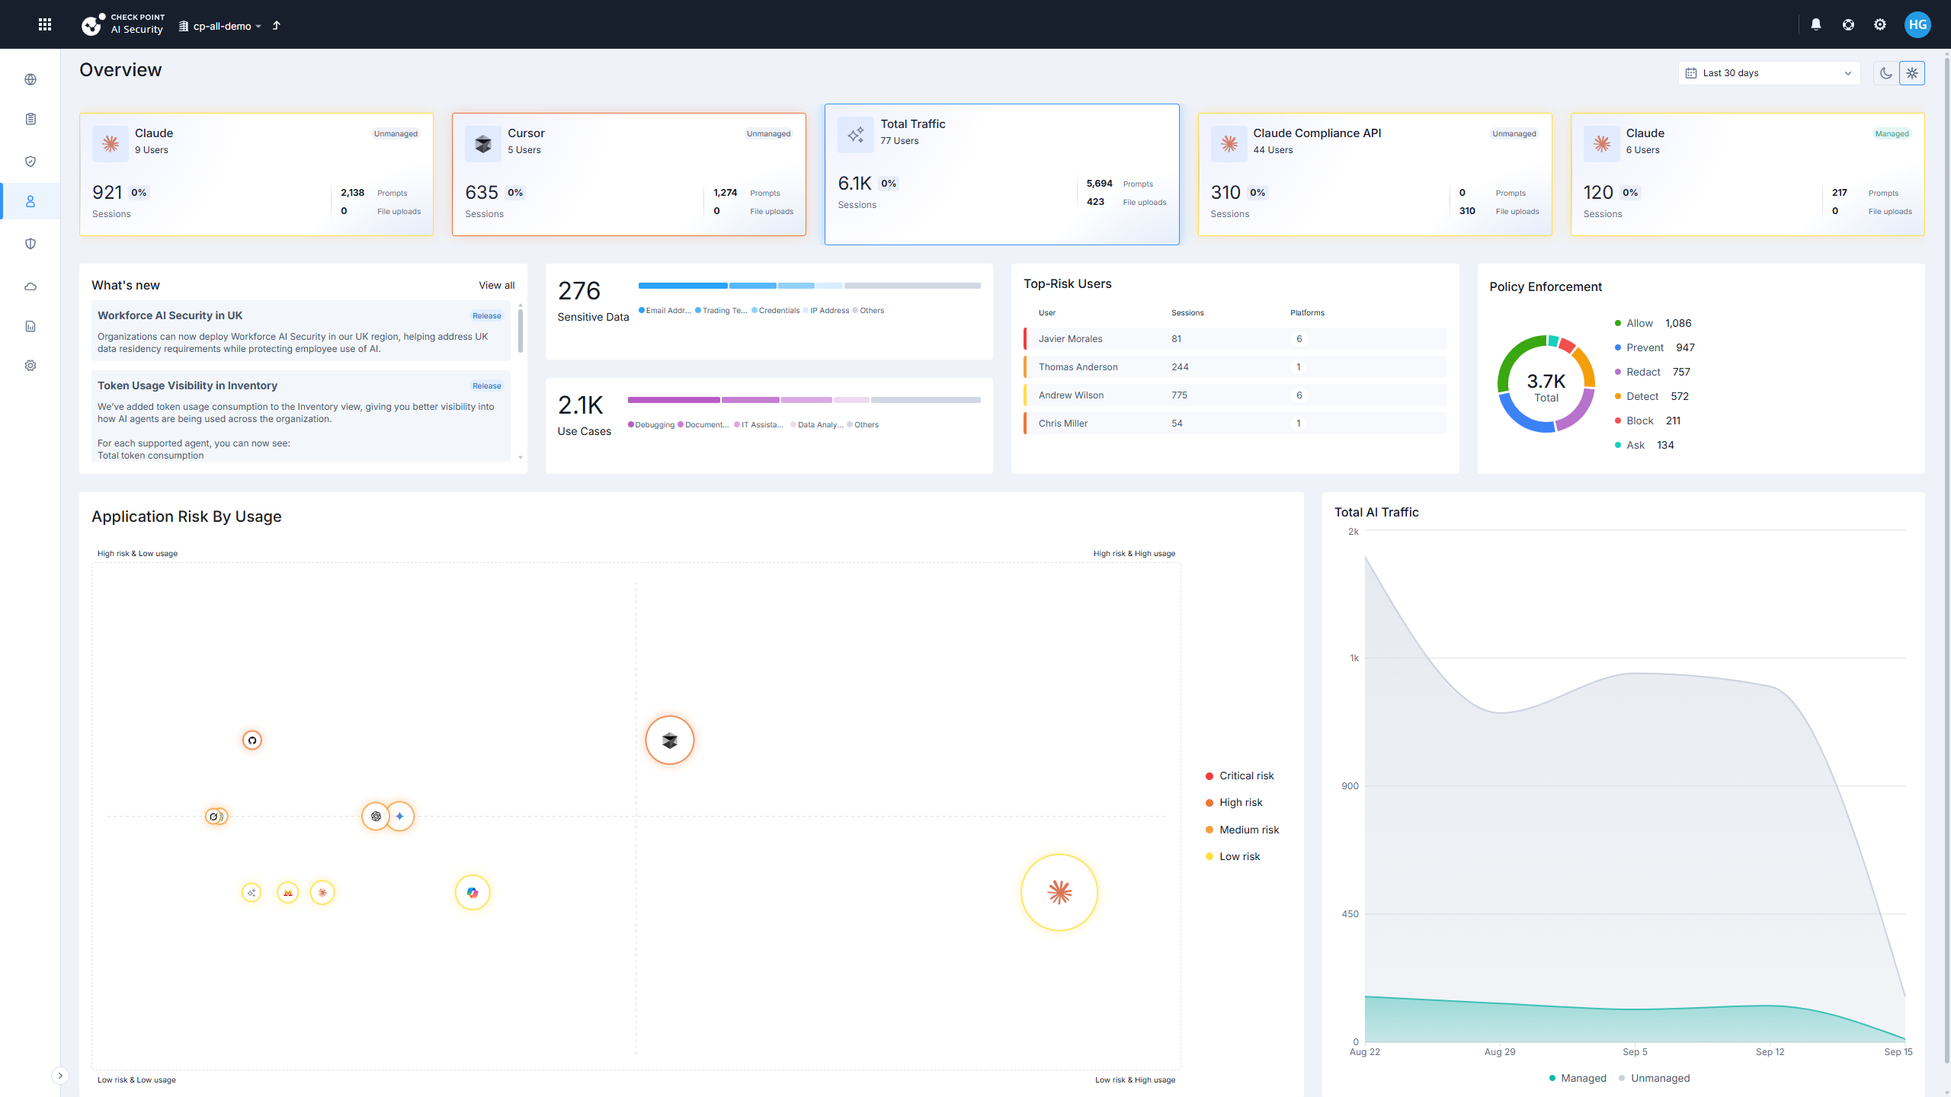1951x1097 pixels.
Task: Select the Cursor 5 Users card
Action: click(629, 174)
